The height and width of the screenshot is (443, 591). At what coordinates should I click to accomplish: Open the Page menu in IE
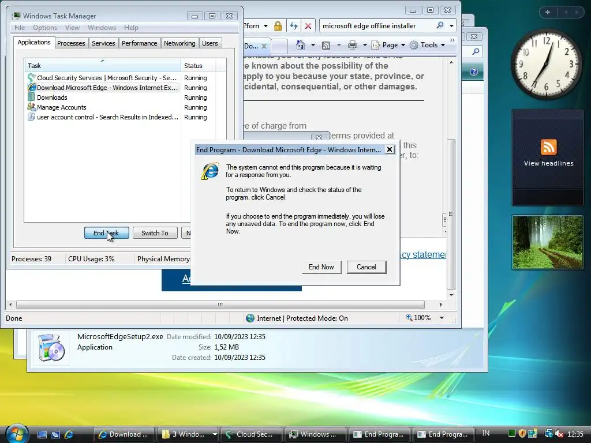[388, 45]
